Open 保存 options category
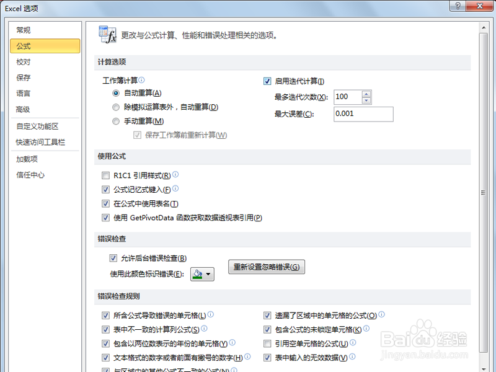This screenshot has width=496, height=372. point(45,77)
